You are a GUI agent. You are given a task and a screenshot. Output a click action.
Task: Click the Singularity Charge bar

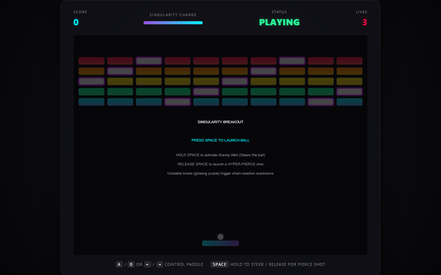click(x=173, y=23)
